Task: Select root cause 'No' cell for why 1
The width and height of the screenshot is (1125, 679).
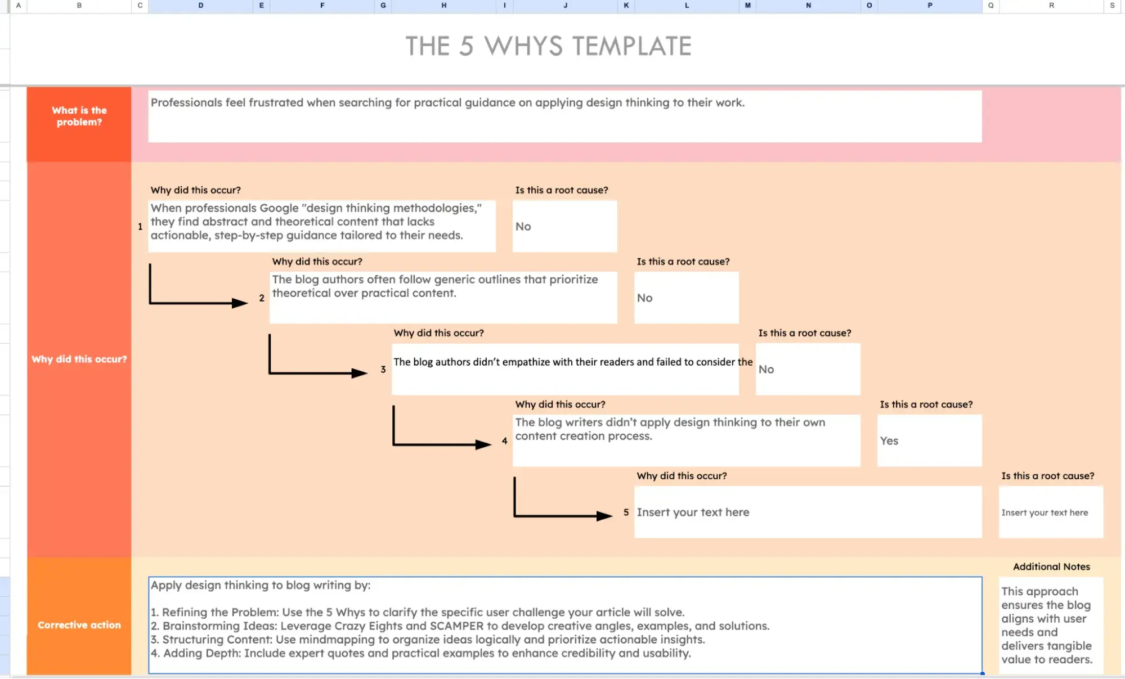Action: pyautogui.click(x=565, y=226)
